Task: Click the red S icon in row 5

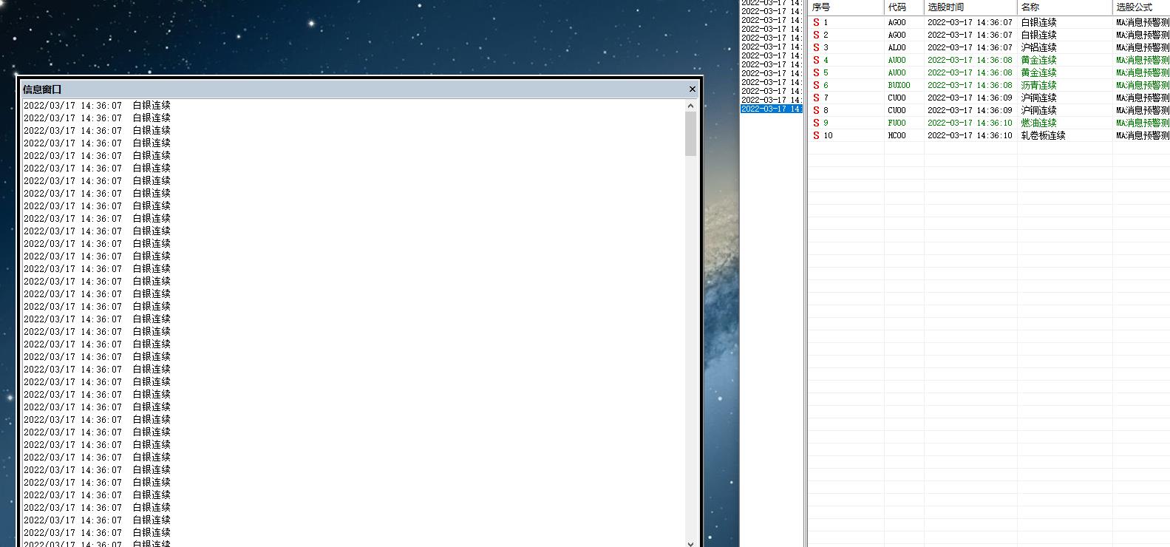Action: [816, 72]
